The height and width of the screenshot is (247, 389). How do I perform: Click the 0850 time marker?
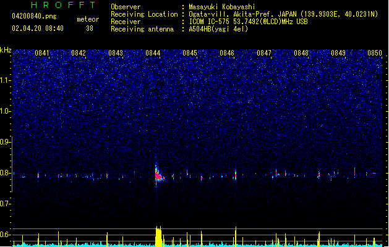(375, 53)
